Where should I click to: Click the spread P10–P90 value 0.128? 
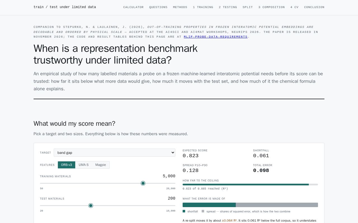pos(190,171)
